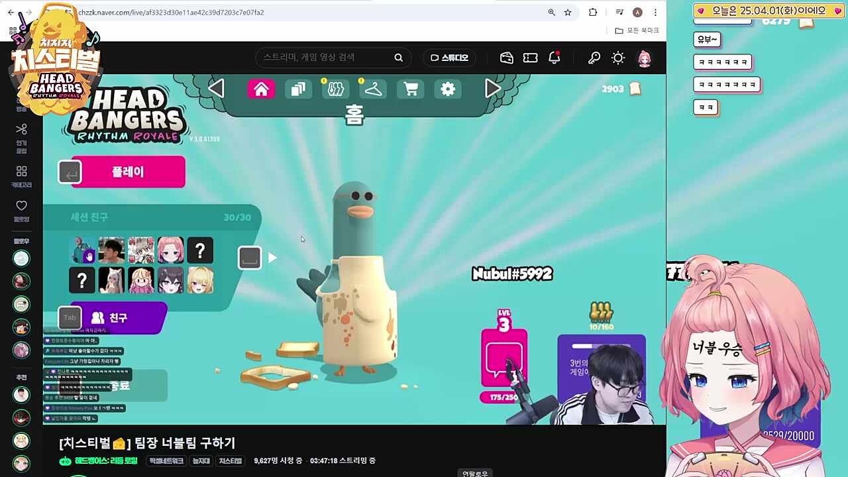Click the 늦지대 tag
848x477 pixels.
point(201,461)
